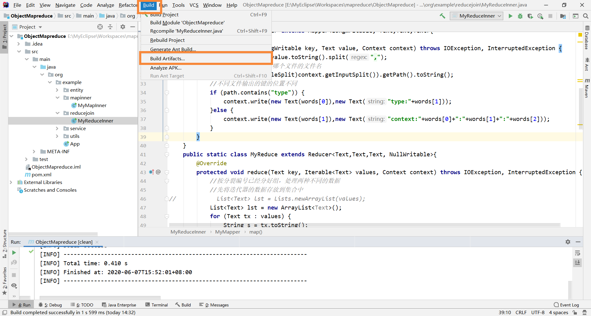
Task: Open the Debug tool window button
Action: (50, 305)
